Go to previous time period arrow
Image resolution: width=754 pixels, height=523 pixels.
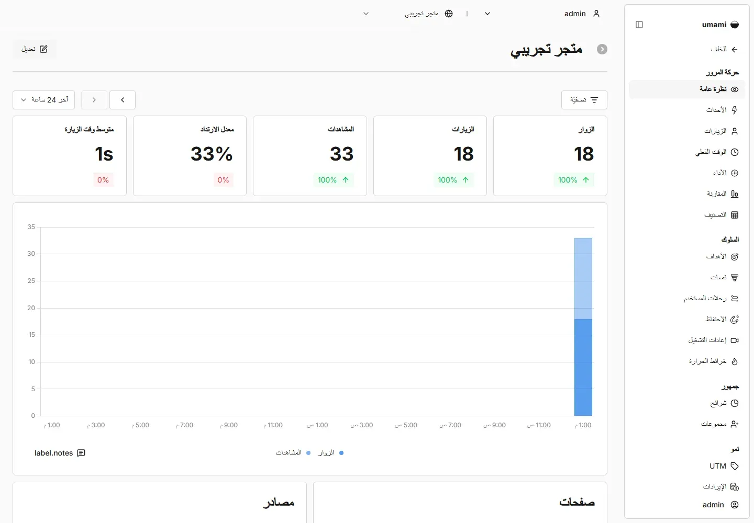(123, 100)
